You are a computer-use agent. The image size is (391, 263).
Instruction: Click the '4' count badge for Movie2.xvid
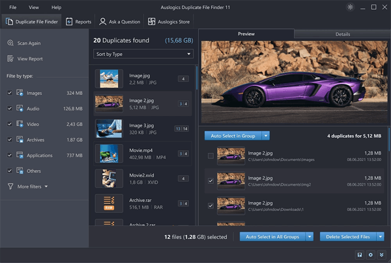pos(183,179)
